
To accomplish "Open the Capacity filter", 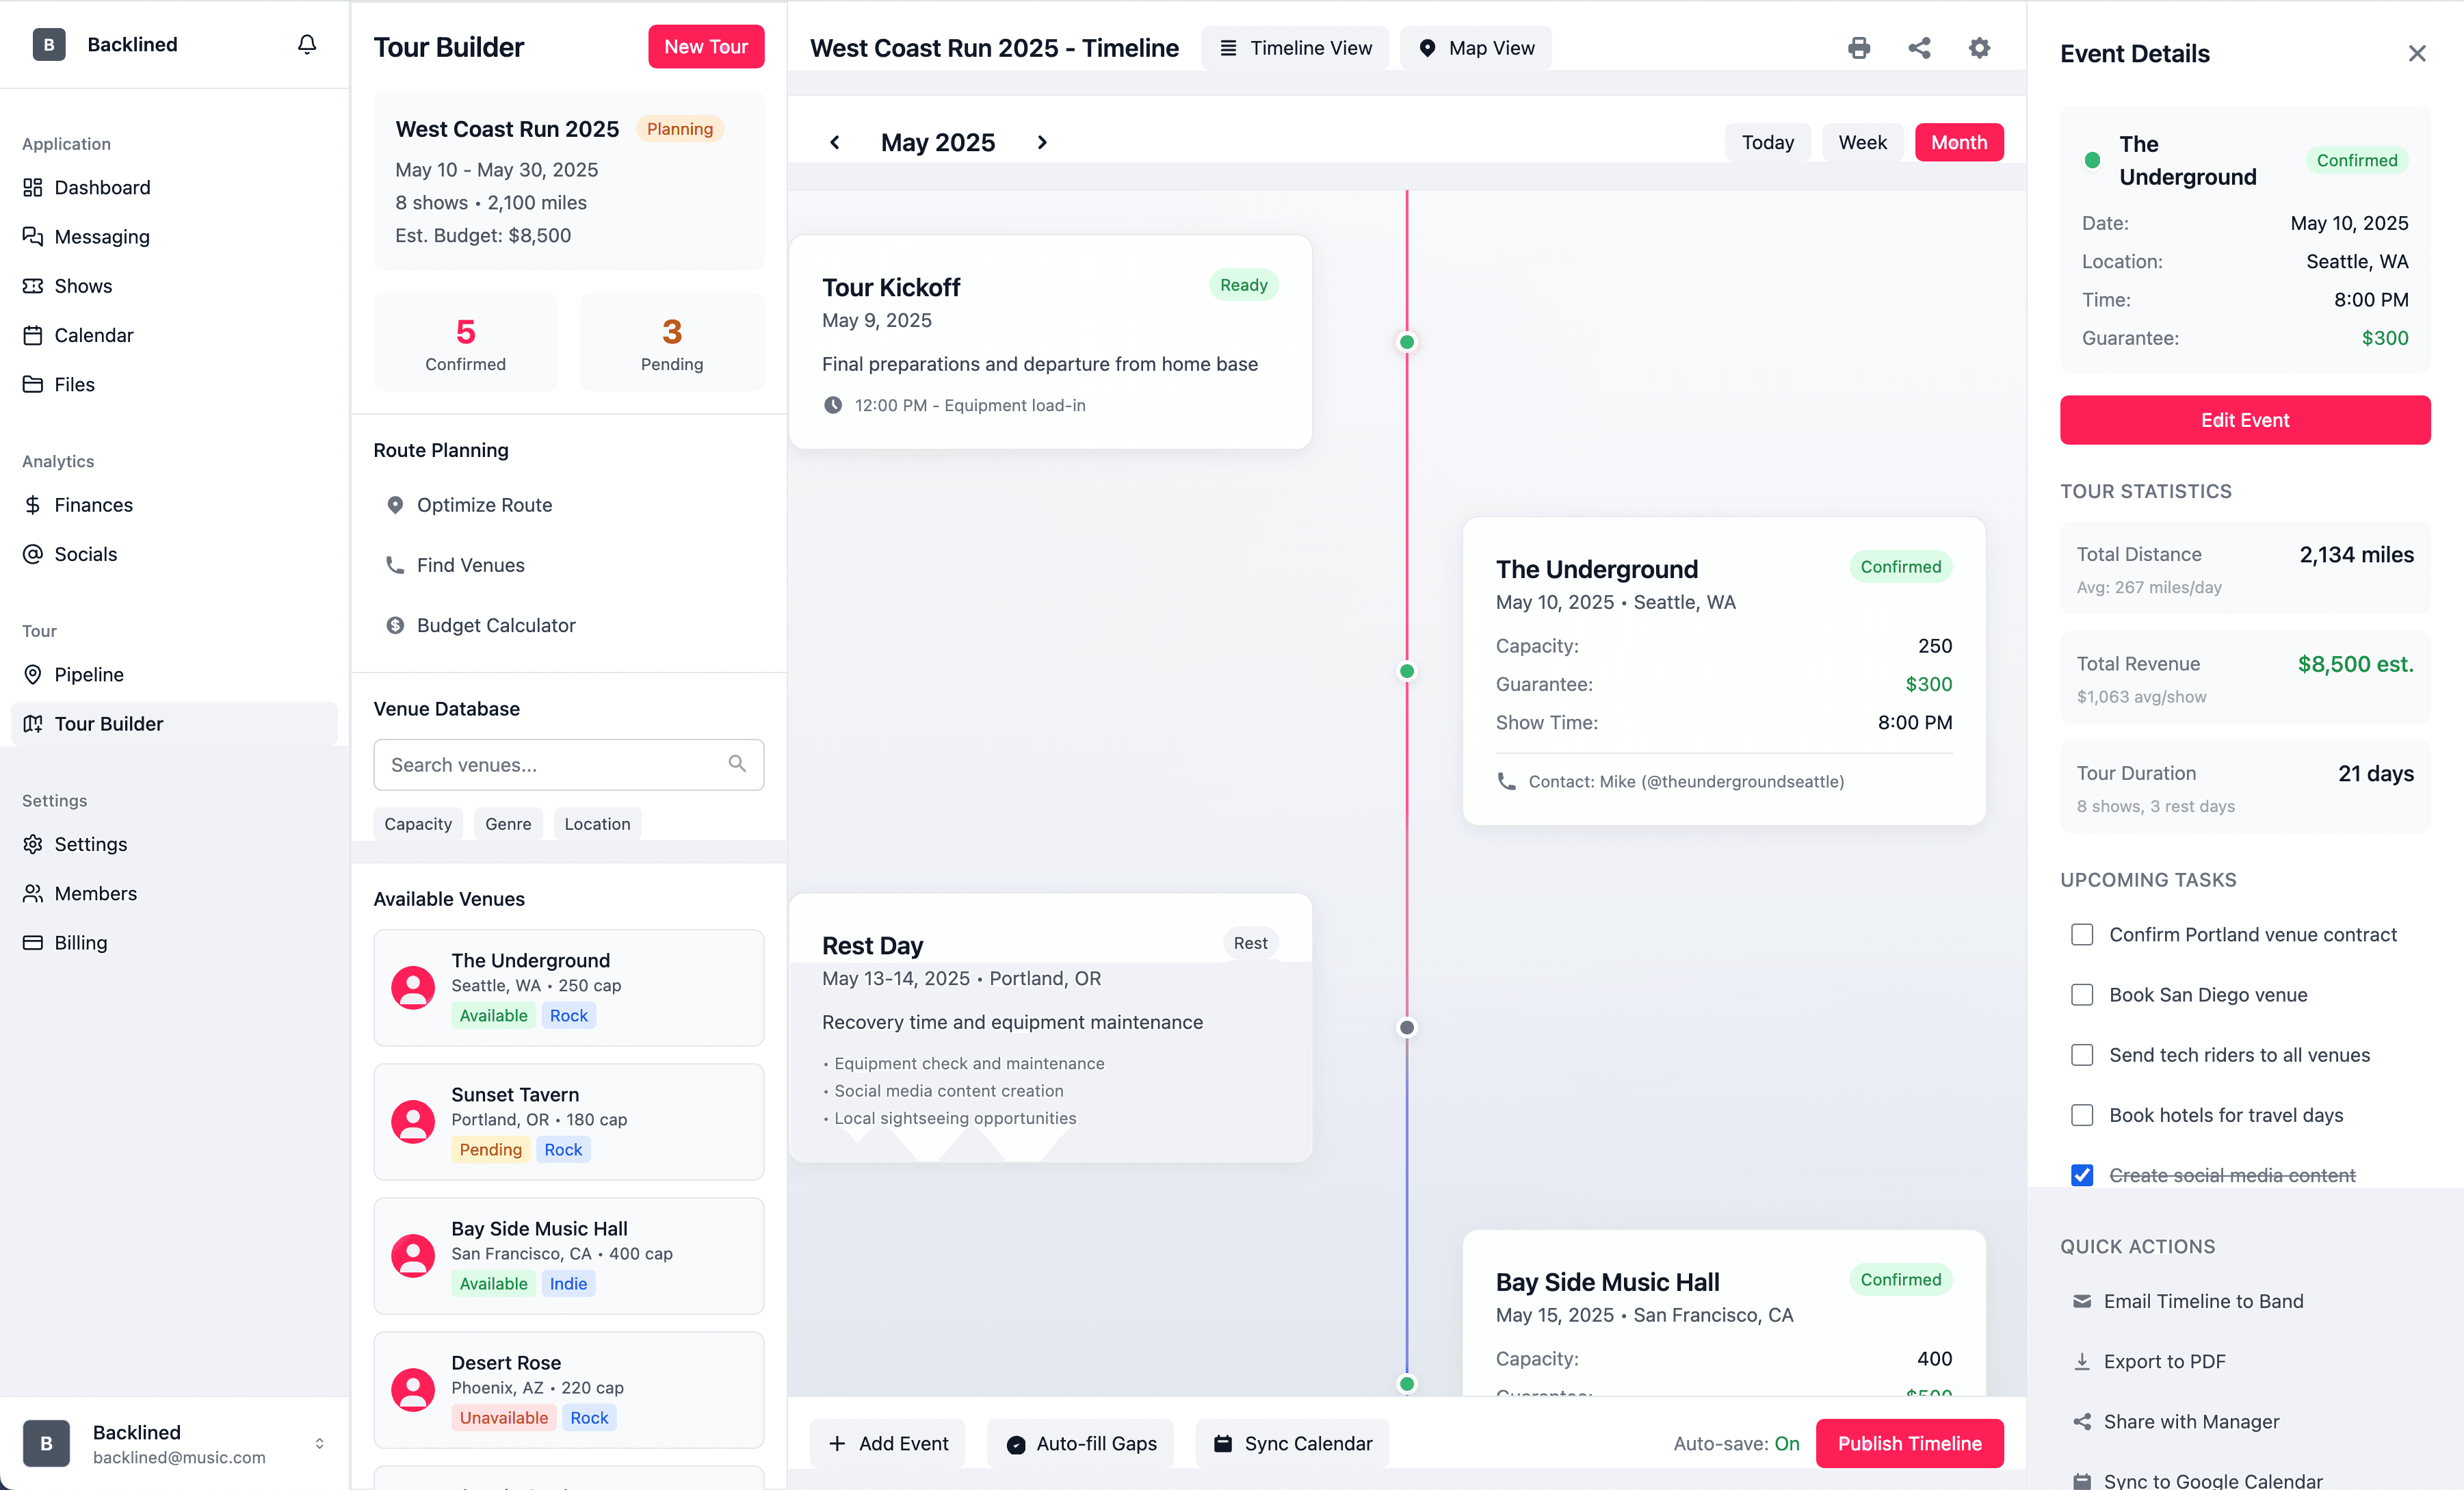I will click(418, 823).
